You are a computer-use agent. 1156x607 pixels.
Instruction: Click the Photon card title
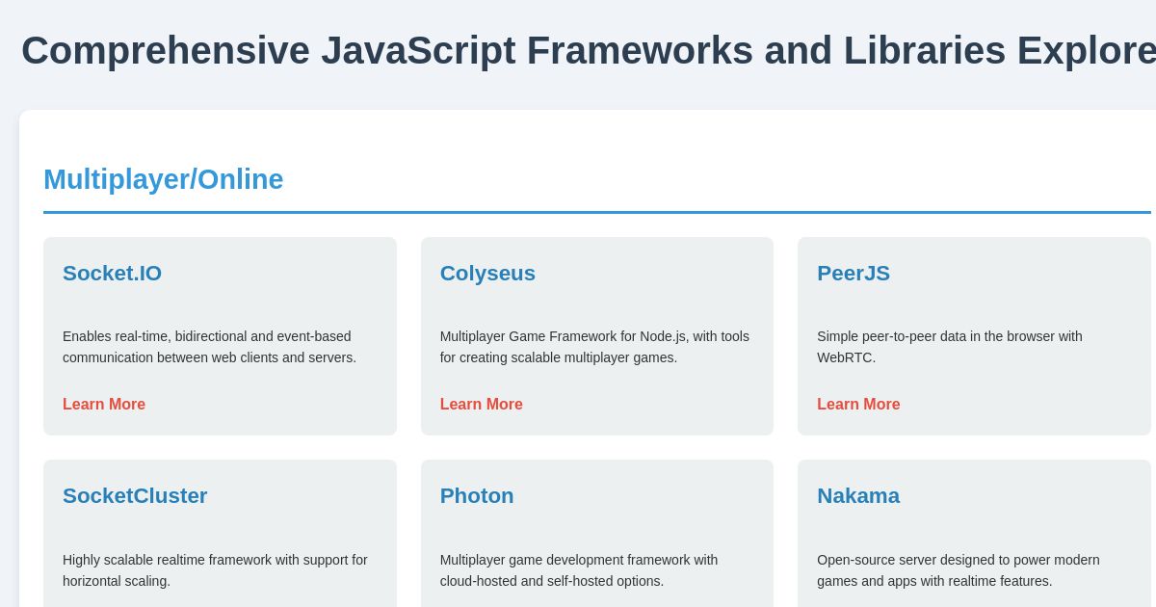pyautogui.click(x=477, y=496)
